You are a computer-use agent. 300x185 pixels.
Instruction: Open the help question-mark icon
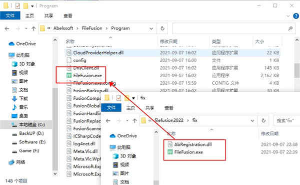[x=296, y=16]
